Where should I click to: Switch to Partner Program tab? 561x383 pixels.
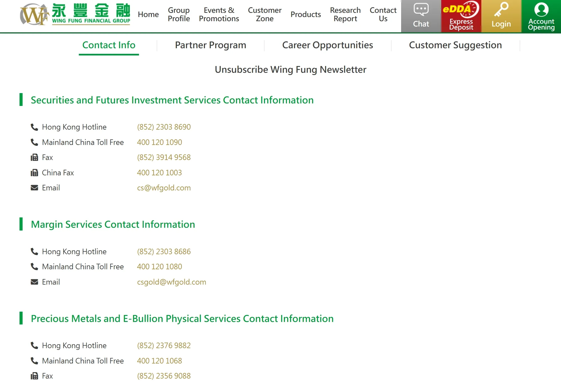tap(211, 45)
